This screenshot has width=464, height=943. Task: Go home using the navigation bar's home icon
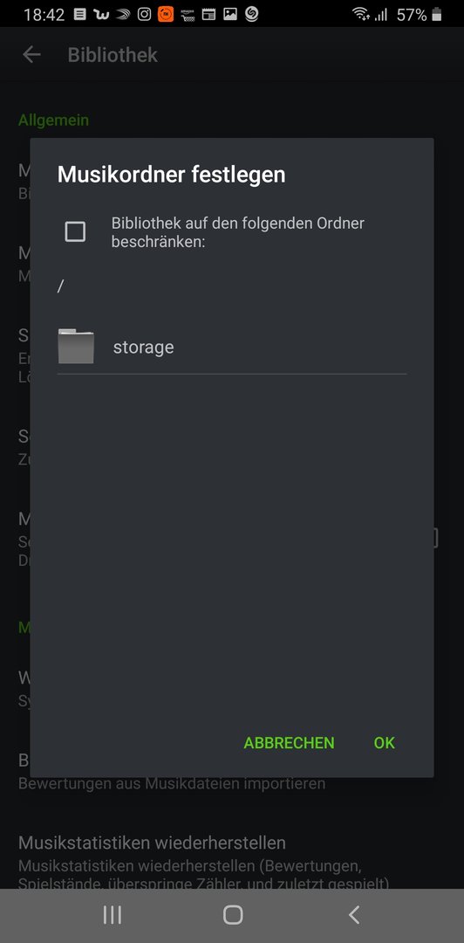click(x=233, y=915)
